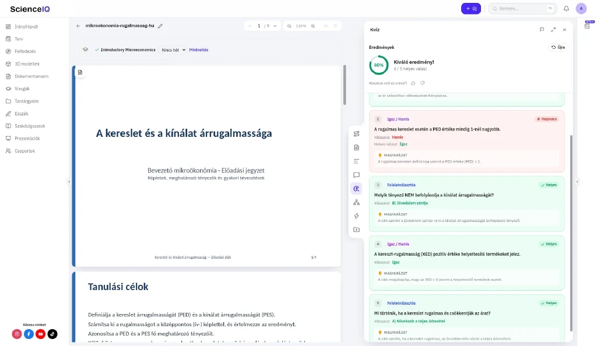Open the user avatar menu

click(581, 8)
